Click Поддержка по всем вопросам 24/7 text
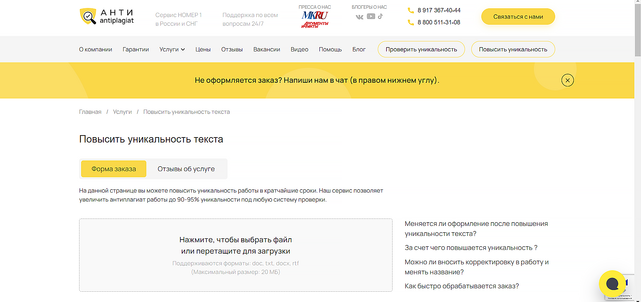This screenshot has height=302, width=641. (x=250, y=19)
